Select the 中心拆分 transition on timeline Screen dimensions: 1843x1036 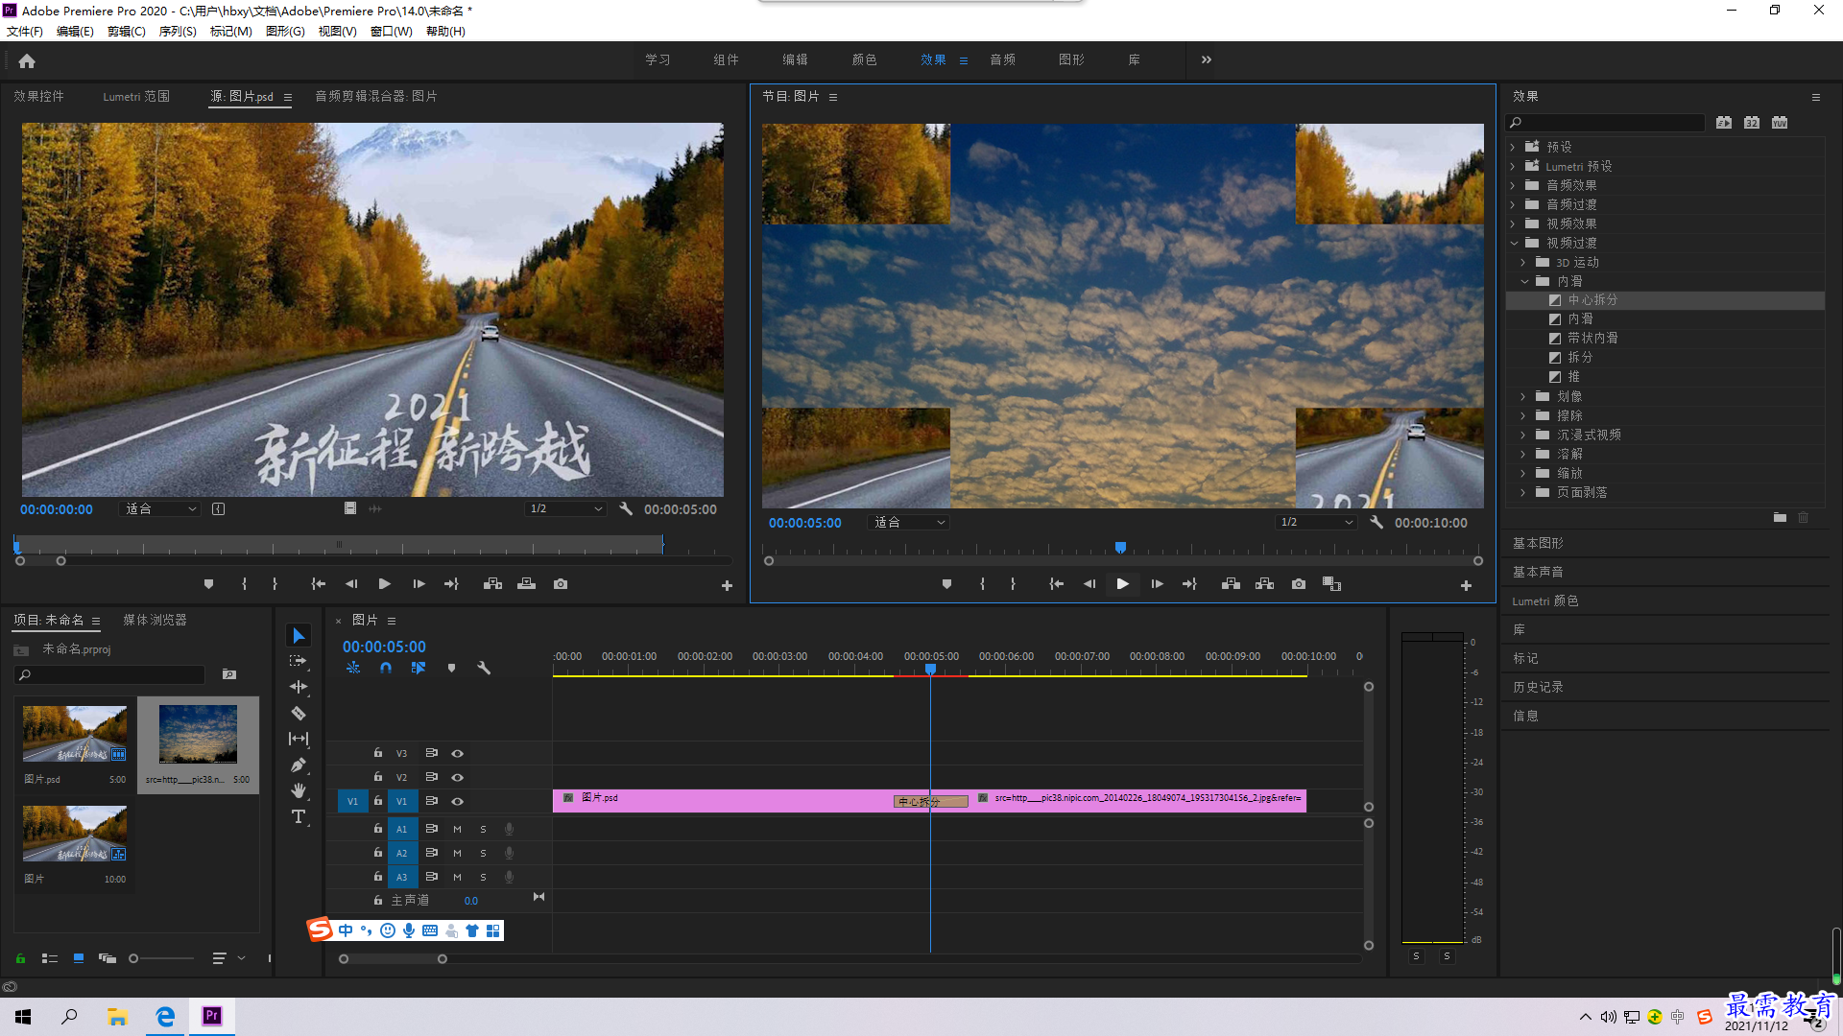pyautogui.click(x=930, y=802)
